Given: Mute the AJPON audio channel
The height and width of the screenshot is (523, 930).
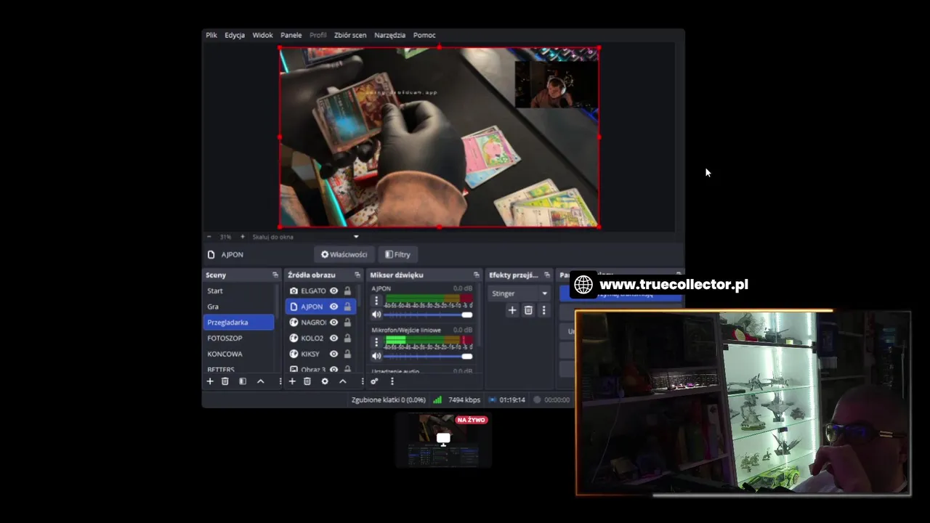Looking at the screenshot, I should pyautogui.click(x=376, y=315).
